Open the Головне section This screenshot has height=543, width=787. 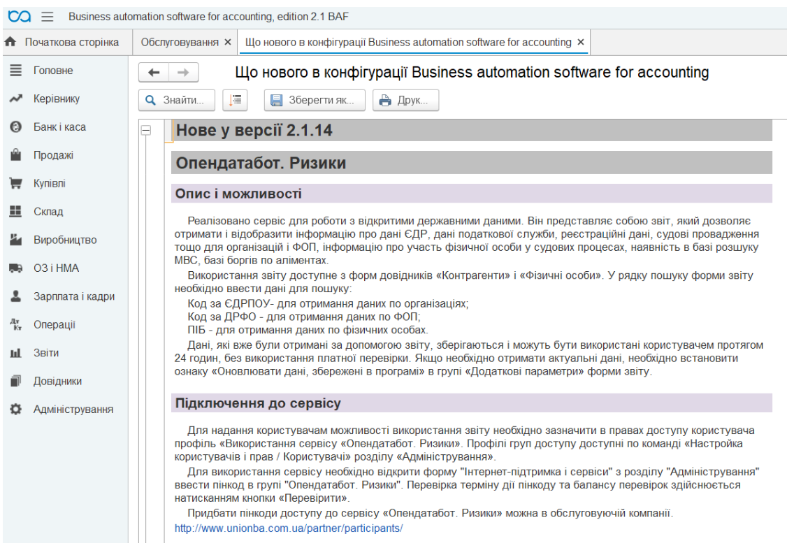[x=53, y=71]
